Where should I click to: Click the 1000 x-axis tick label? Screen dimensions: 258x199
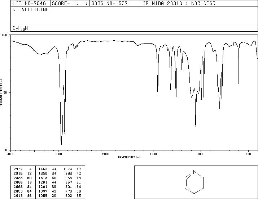[201, 154]
